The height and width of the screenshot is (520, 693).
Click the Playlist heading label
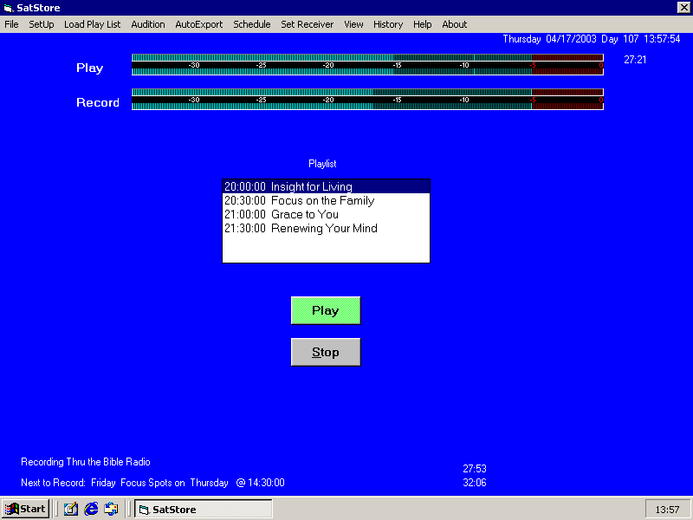pyautogui.click(x=322, y=164)
